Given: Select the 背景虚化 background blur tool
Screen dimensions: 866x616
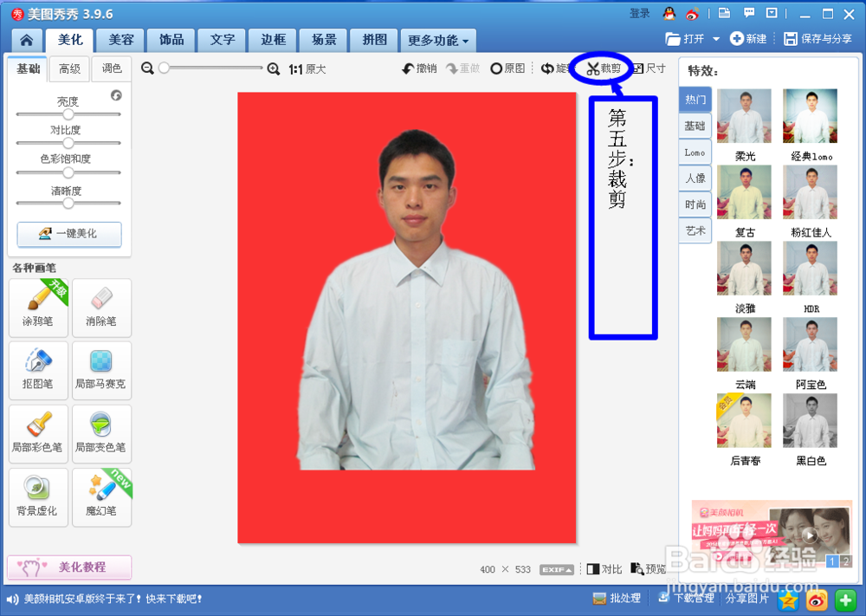Looking at the screenshot, I should pos(37,497).
